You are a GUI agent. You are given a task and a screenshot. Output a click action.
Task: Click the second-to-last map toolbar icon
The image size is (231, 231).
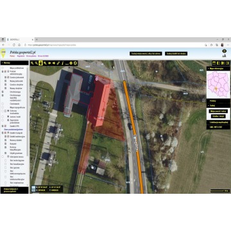click(x=71, y=63)
